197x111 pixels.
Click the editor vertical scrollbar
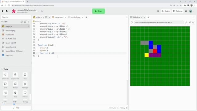tap(127, 92)
